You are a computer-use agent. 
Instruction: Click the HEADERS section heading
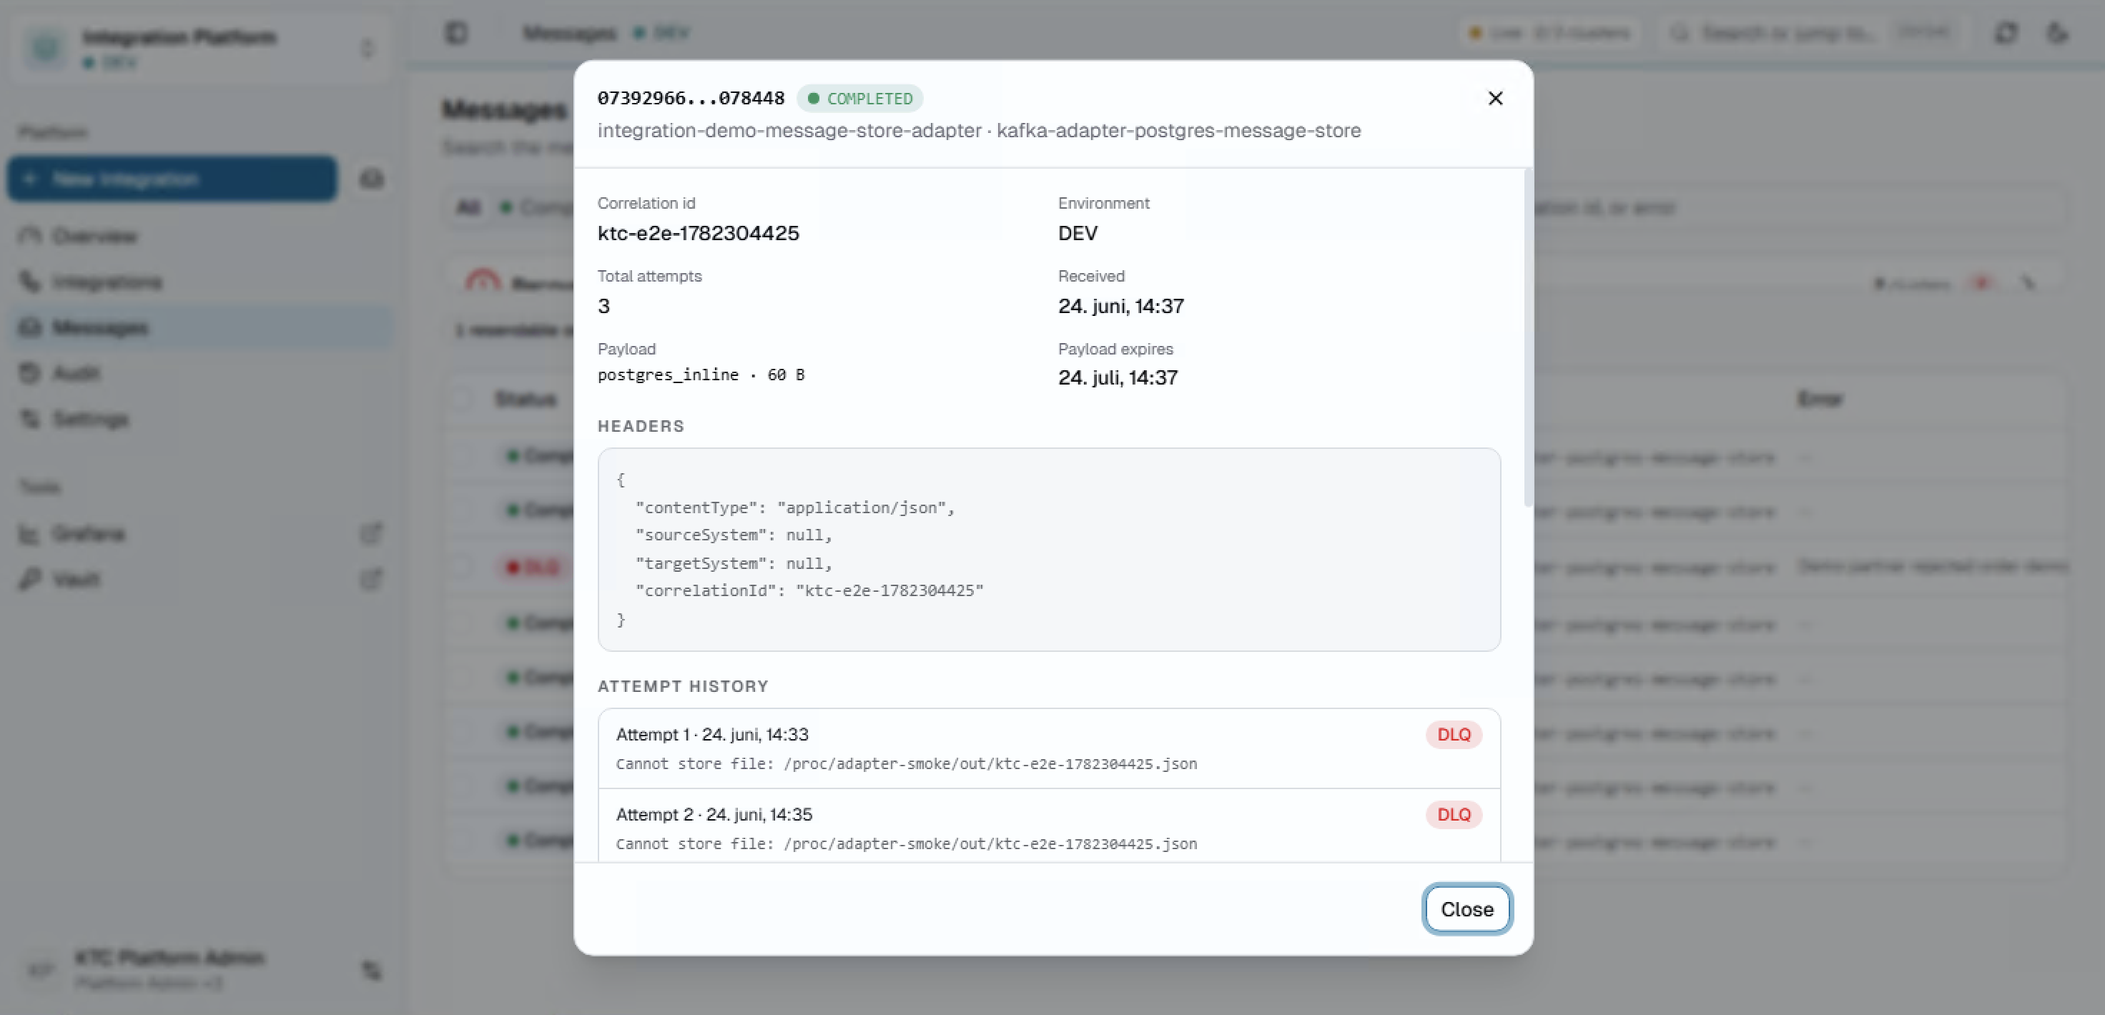click(x=641, y=426)
